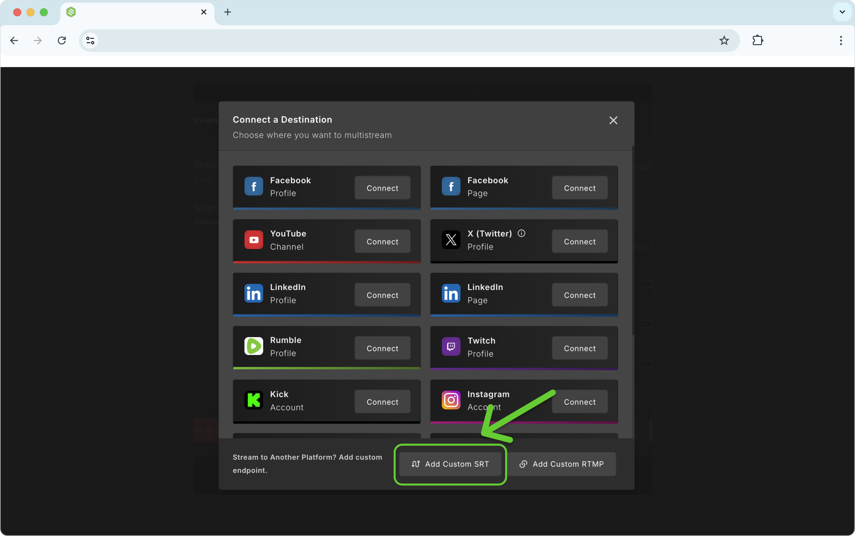Connect a LinkedIn Profile destination
This screenshot has width=855, height=536.
pyautogui.click(x=382, y=295)
